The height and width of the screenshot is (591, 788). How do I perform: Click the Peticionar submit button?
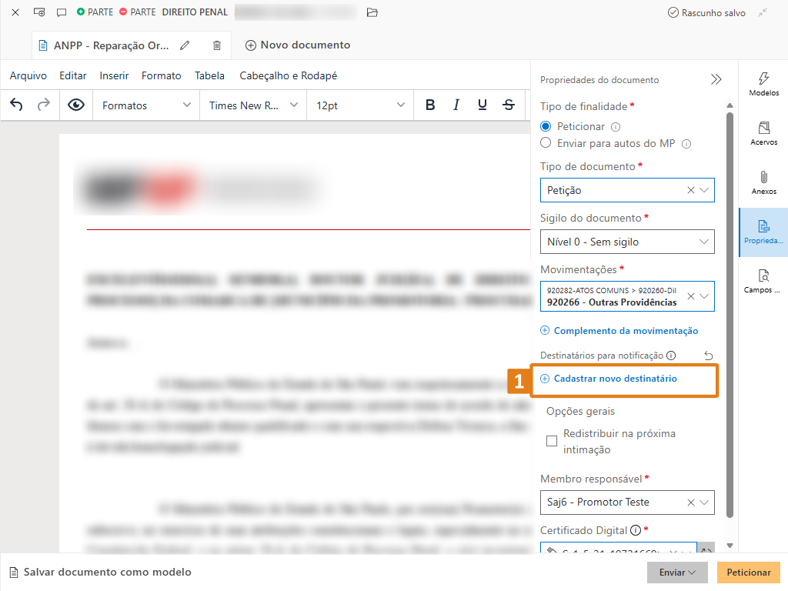pyautogui.click(x=748, y=573)
